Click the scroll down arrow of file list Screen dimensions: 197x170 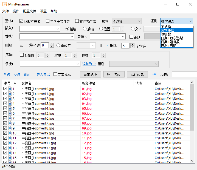[192, 161]
